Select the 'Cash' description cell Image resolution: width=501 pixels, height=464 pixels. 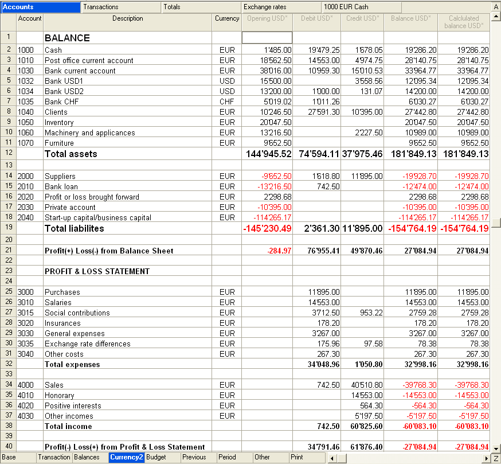click(127, 50)
